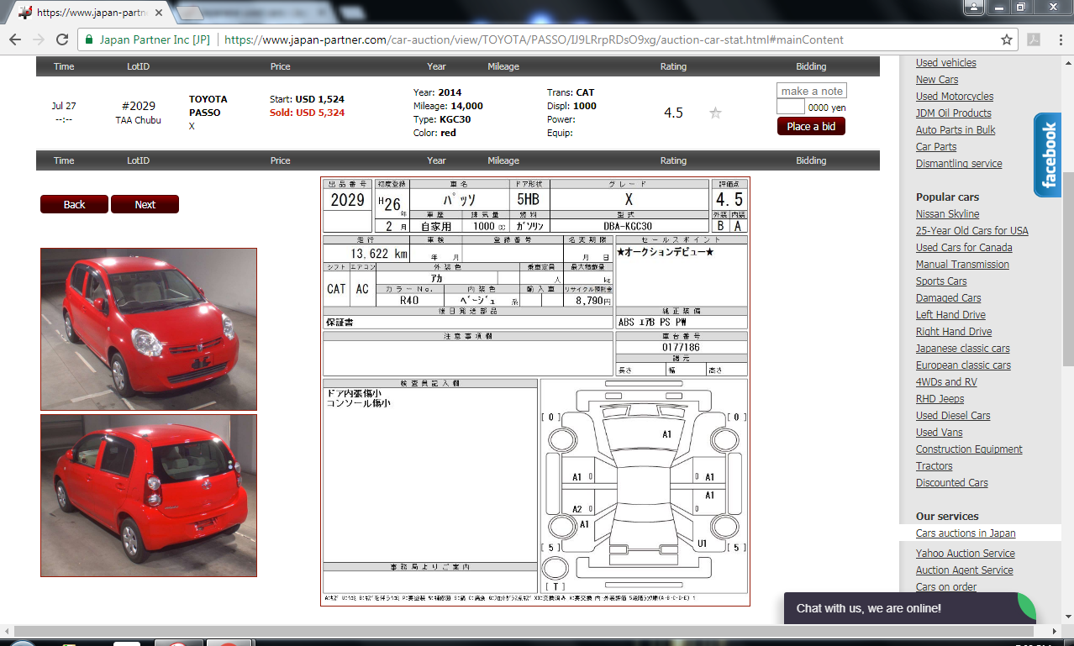
Task: Open a new blank browser tab
Action: point(191,13)
